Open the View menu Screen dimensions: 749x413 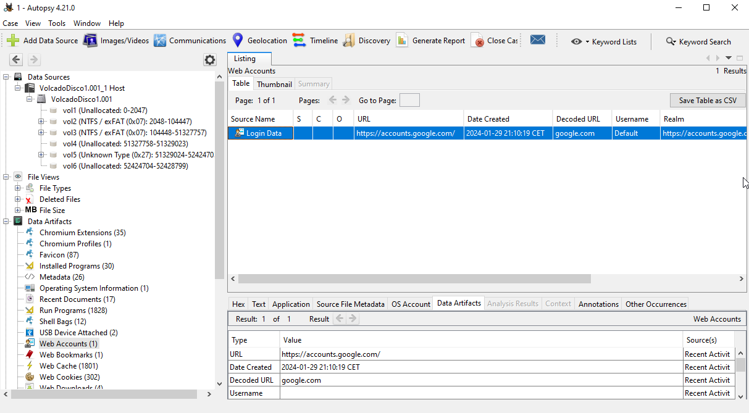(x=33, y=23)
